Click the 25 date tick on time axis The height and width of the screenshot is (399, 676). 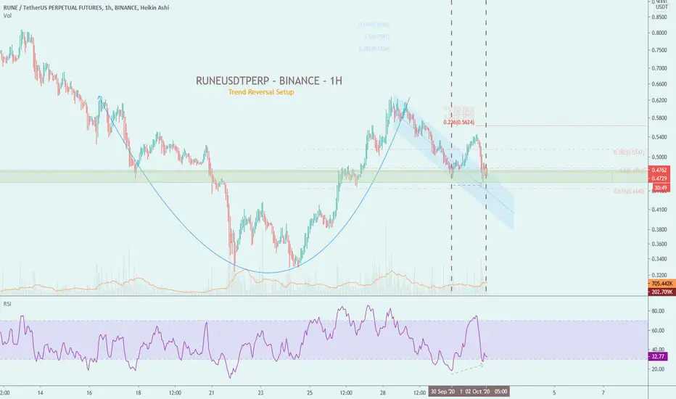click(310, 393)
